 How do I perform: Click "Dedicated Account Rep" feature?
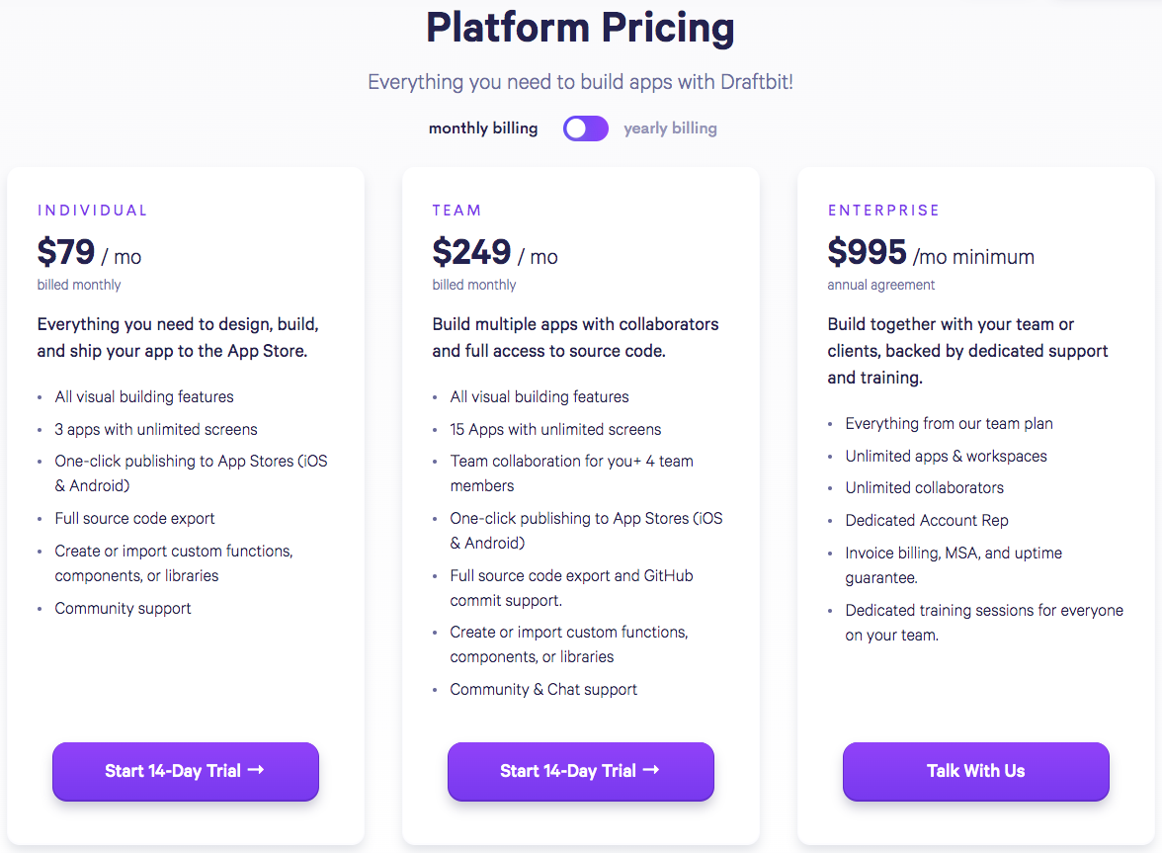927,520
